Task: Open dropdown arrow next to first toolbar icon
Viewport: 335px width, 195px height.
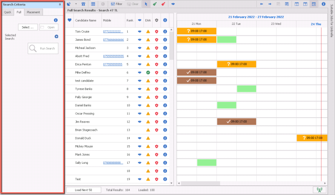Action: 75,4
